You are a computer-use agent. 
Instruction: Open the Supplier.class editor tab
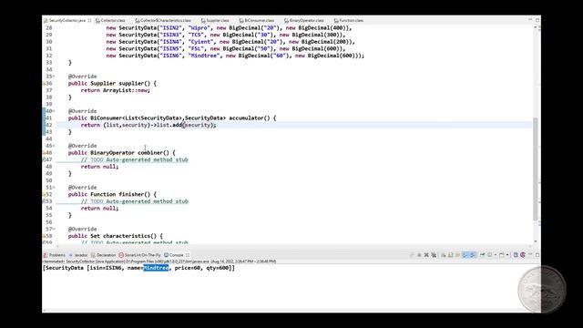point(215,20)
